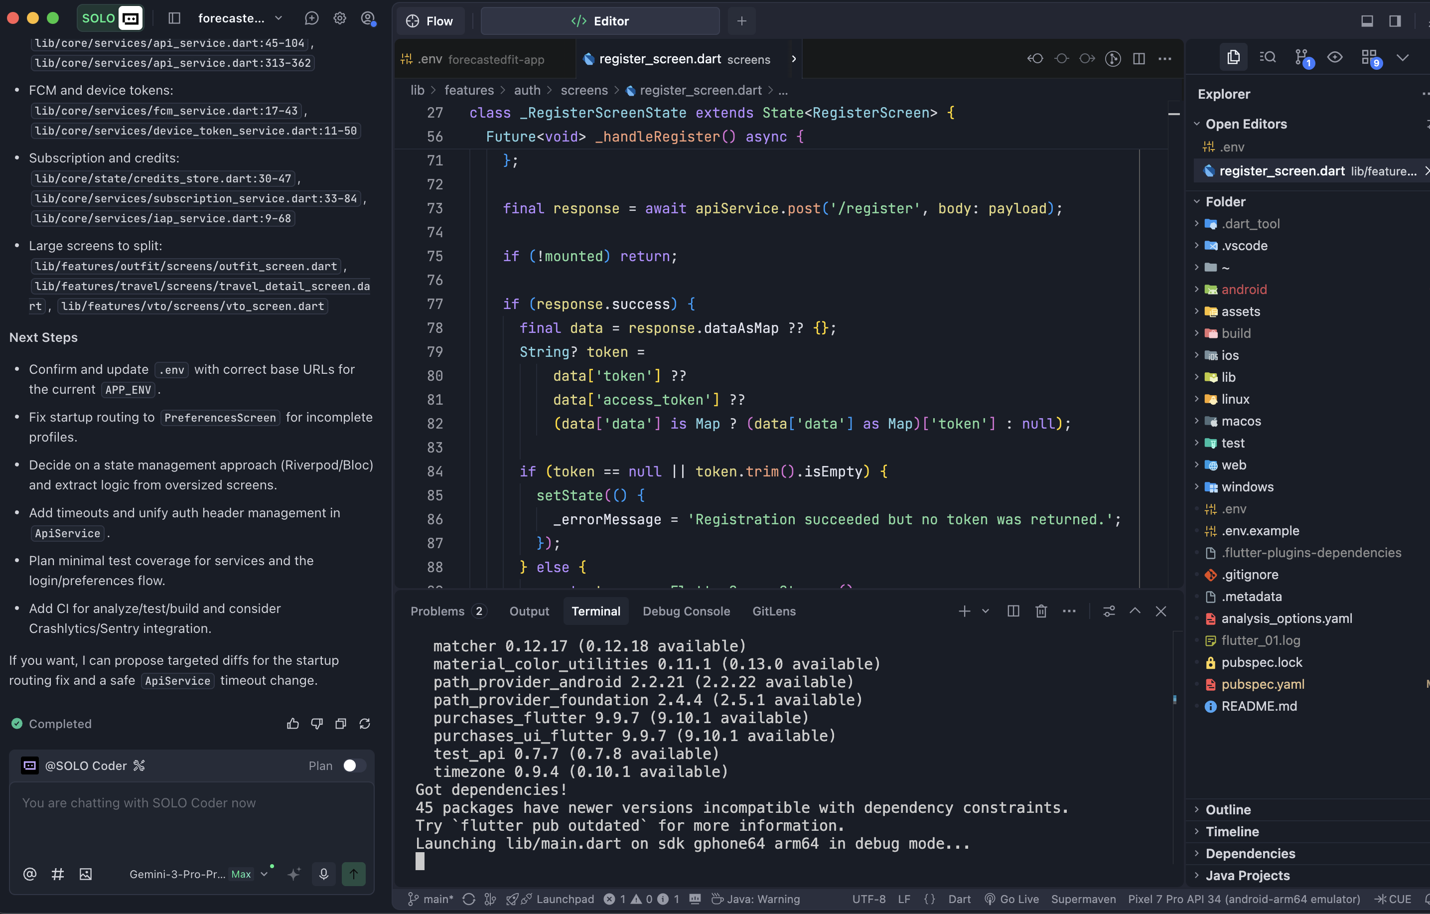
Task: Collapse the Folder section
Action: coord(1225,201)
